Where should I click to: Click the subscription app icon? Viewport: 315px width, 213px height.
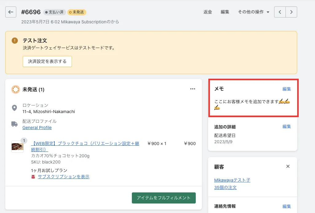[x=33, y=177]
